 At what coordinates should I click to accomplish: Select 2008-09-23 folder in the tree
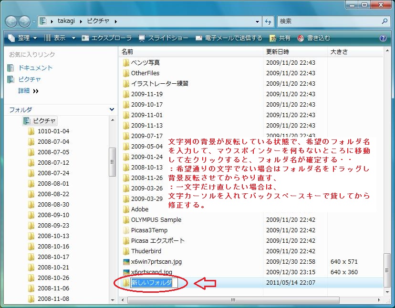53,226
